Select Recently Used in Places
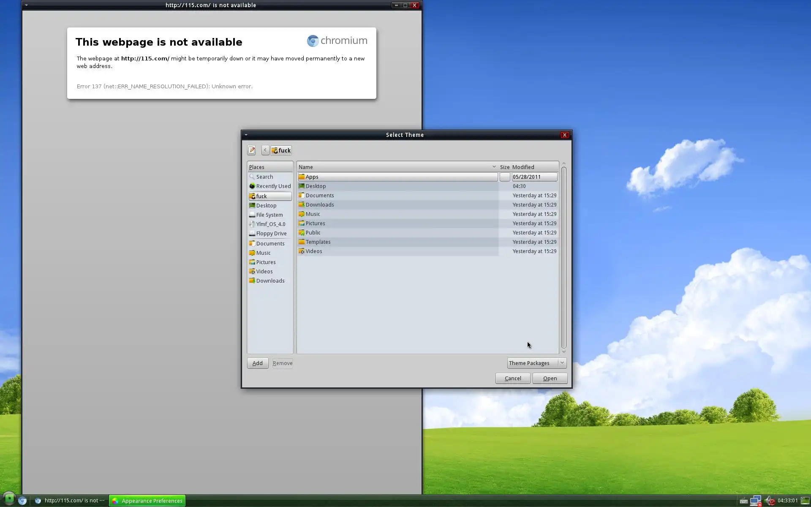The image size is (811, 507). (x=273, y=186)
